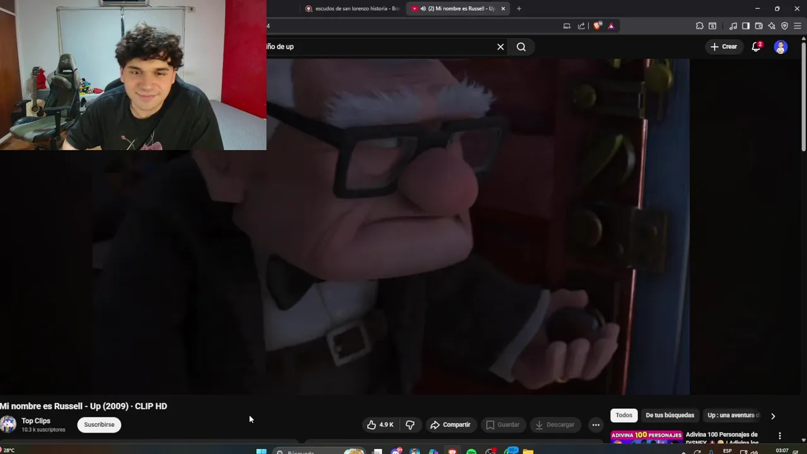Open the Brave Wallet icon
Viewport: 807px width, 454px height.
(x=758, y=26)
